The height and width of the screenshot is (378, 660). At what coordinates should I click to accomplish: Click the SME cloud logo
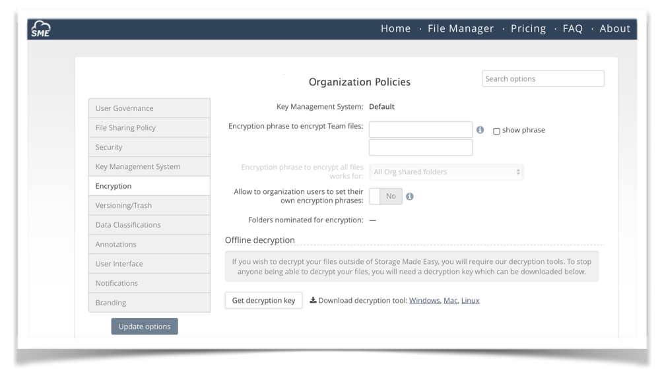41,29
